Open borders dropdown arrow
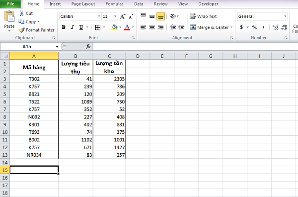 104,27
